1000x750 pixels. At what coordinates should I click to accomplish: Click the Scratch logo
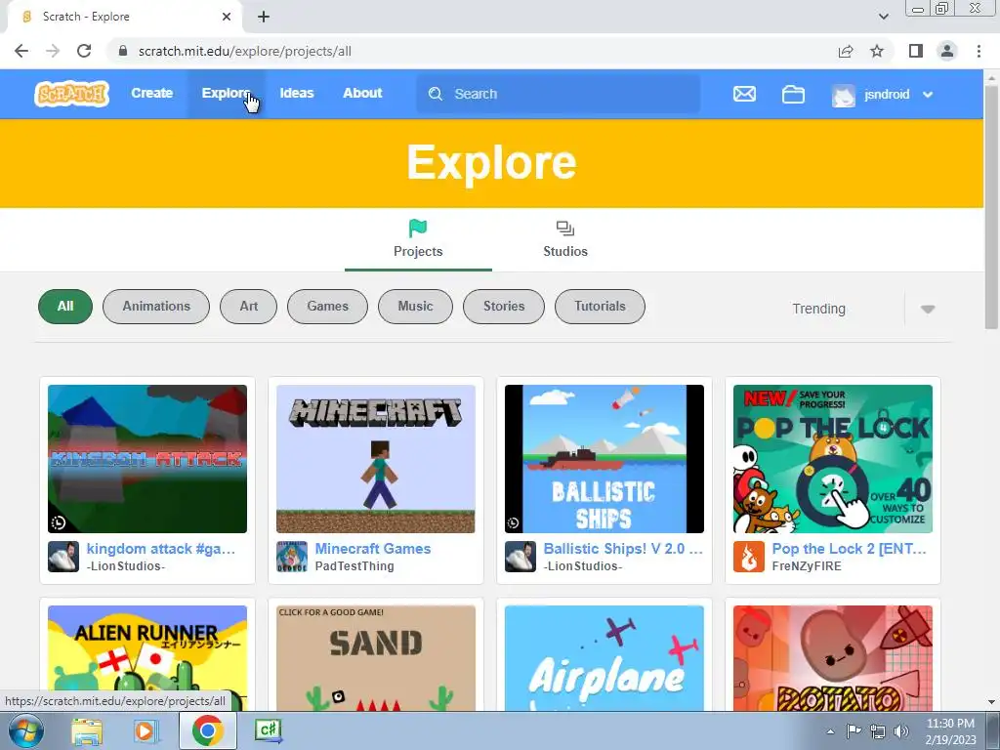click(71, 94)
